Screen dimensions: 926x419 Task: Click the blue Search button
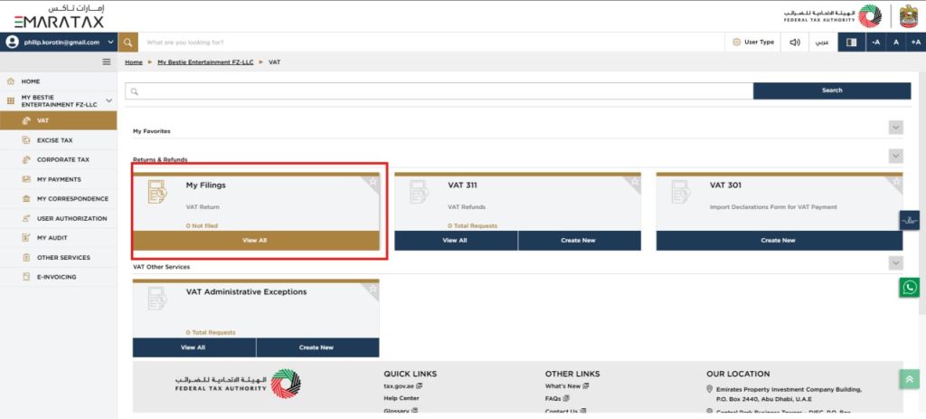[x=832, y=90]
